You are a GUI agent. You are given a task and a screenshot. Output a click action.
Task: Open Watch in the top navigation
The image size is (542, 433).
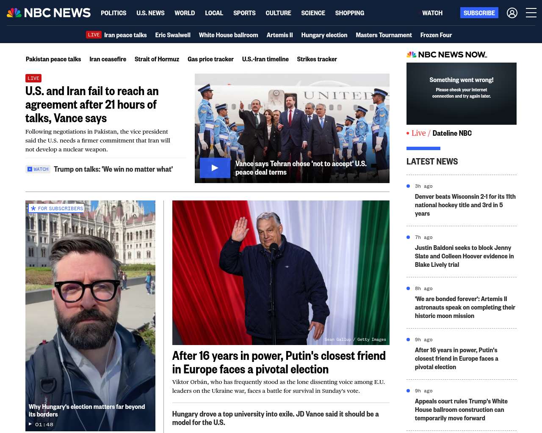pos(432,13)
